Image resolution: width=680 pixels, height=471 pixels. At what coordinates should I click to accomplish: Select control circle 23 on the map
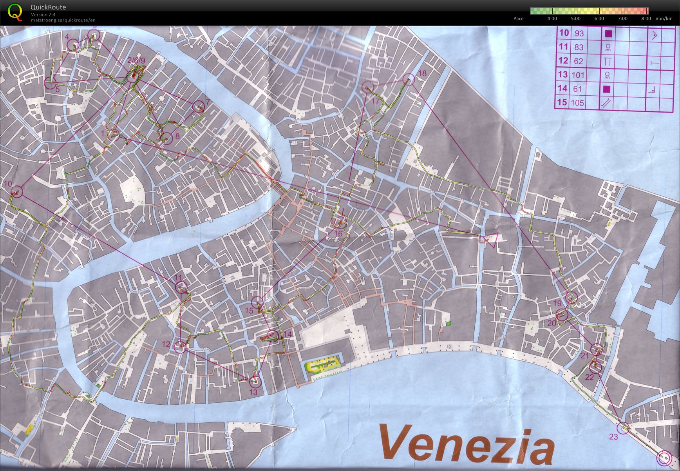[623, 428]
